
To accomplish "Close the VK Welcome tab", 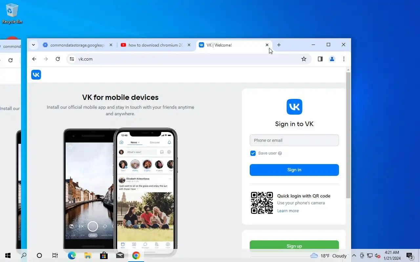I will [267, 45].
